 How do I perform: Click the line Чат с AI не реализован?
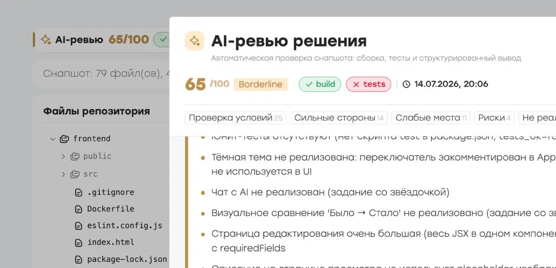coord(330,192)
